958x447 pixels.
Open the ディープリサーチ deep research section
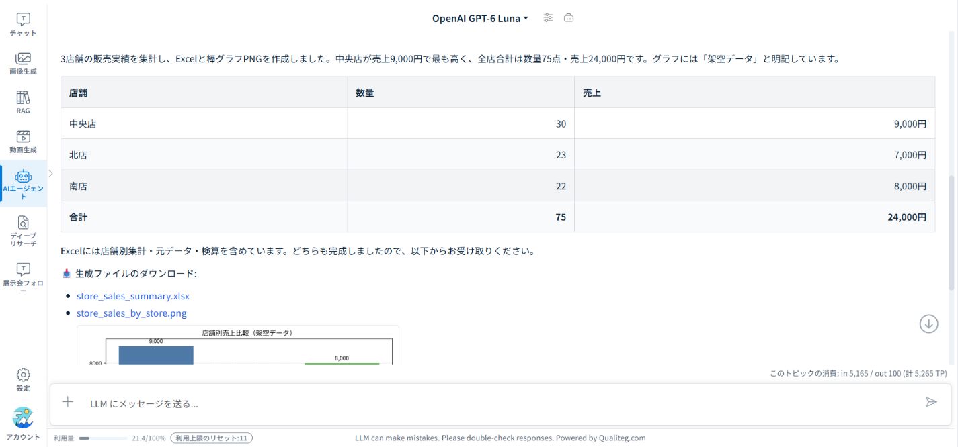23,231
